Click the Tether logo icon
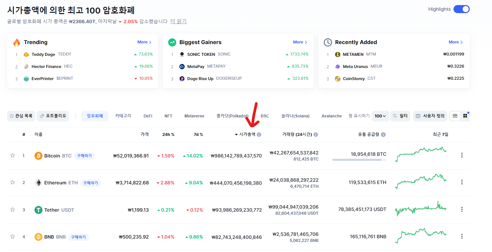The image size is (492, 252). click(x=38, y=210)
